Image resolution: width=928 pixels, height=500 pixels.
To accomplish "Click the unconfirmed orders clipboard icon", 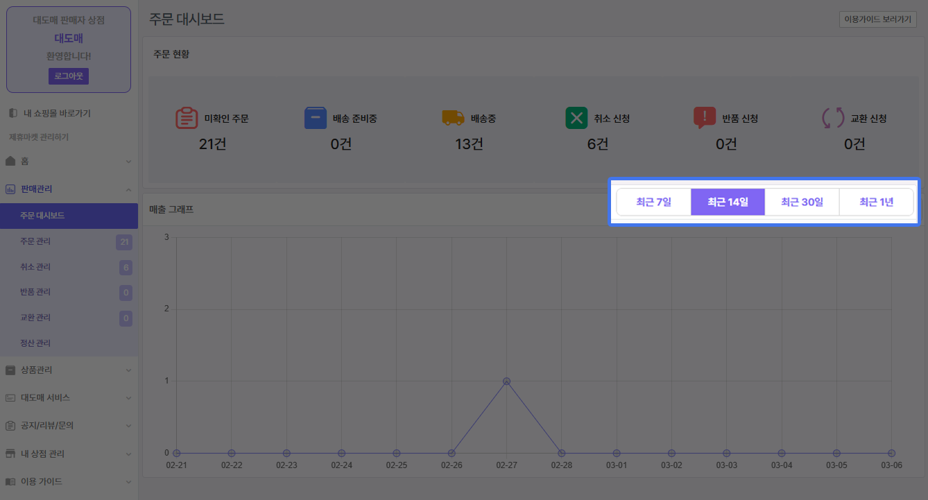I will [187, 118].
